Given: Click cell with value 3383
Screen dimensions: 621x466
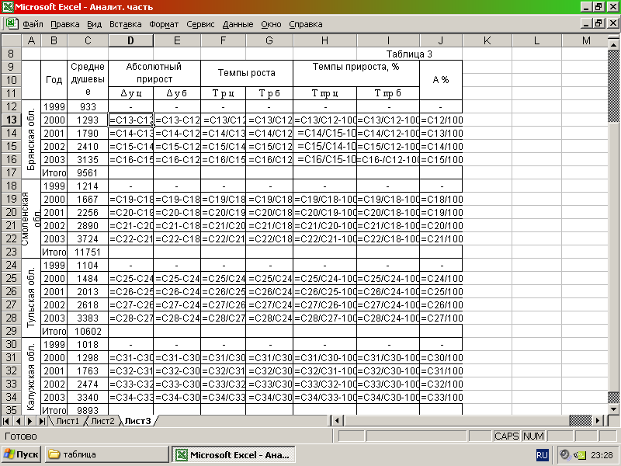Looking at the screenshot, I should click(x=88, y=318).
